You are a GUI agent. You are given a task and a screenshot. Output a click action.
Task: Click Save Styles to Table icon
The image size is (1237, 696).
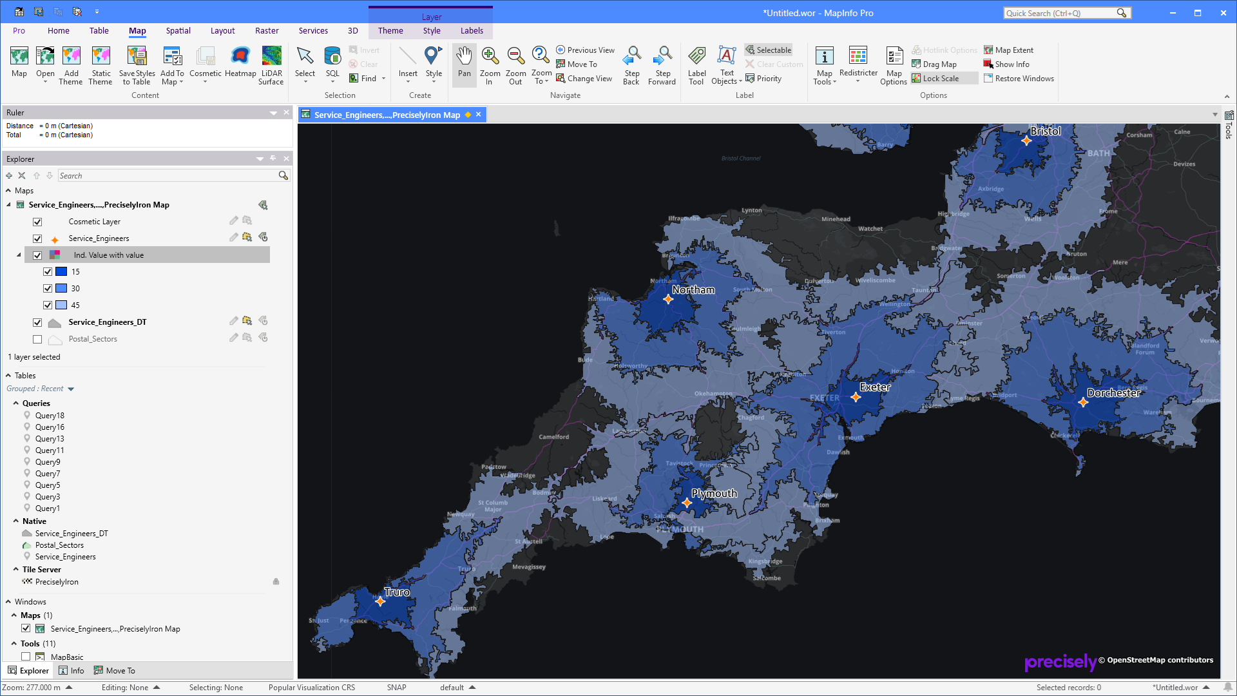(137, 57)
